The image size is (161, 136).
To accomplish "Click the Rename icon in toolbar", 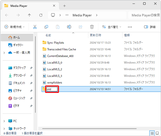I will (x=69, y=27).
